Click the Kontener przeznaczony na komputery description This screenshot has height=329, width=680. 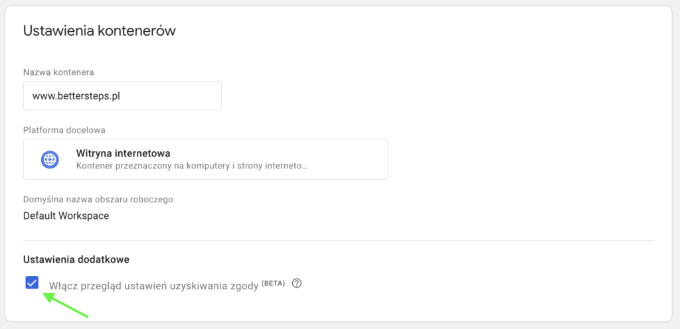pos(192,166)
